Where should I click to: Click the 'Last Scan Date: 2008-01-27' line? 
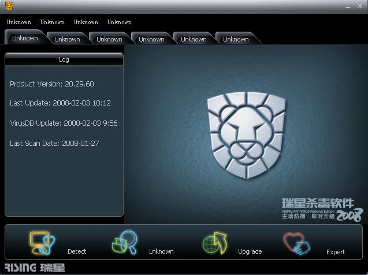click(x=54, y=144)
